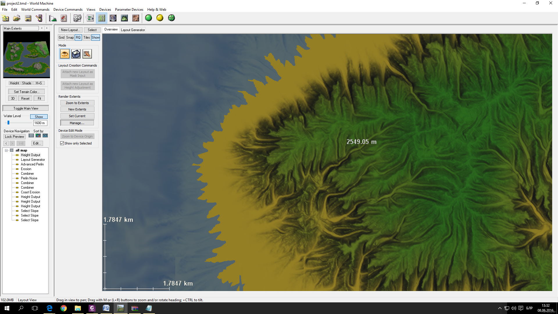Uncheck Show only Selected checkbox
This screenshot has height=314, width=558.
click(62, 143)
